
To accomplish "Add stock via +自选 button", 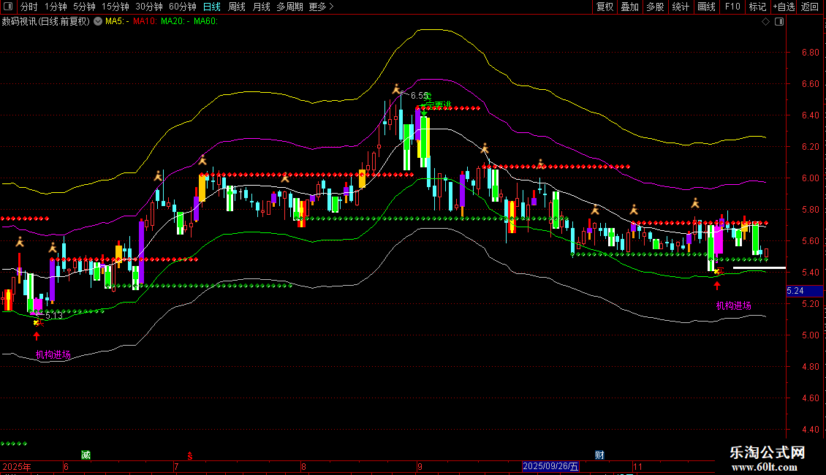I will point(782,7).
